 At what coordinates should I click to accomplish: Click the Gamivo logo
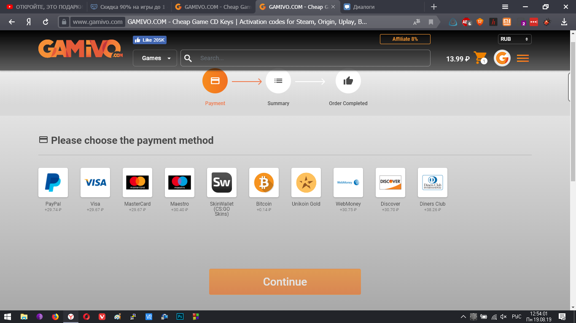pos(81,49)
